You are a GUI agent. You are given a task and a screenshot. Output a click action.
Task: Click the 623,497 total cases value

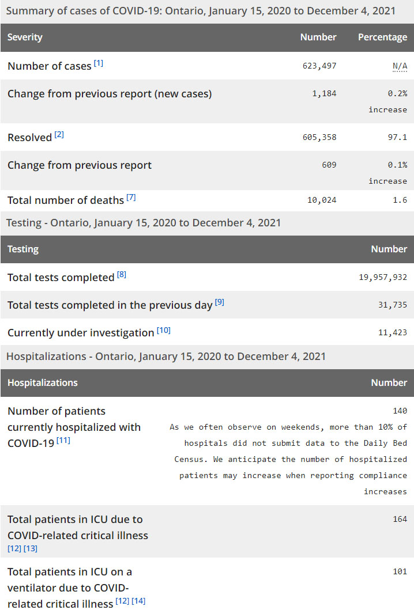click(x=319, y=66)
